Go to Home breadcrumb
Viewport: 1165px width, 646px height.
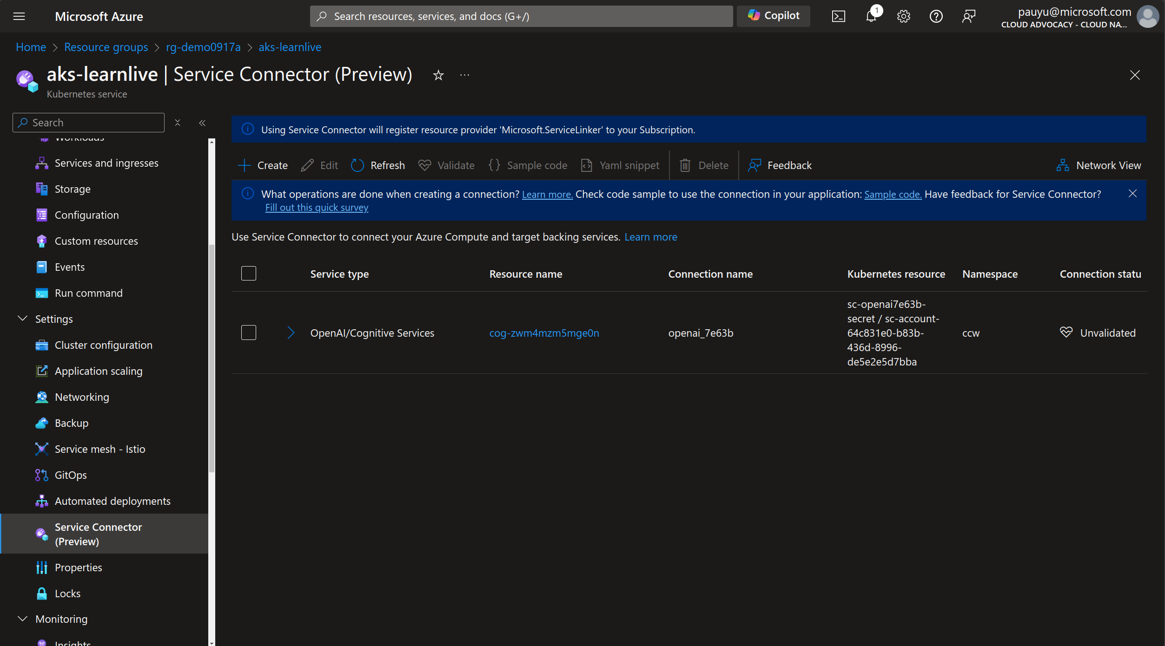31,47
